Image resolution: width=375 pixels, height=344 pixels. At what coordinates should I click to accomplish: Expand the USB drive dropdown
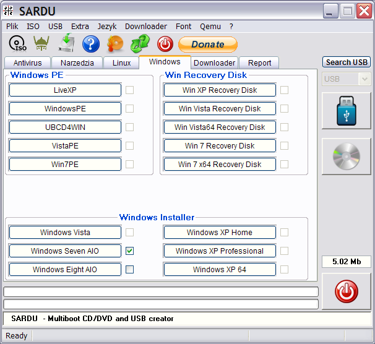click(364, 79)
